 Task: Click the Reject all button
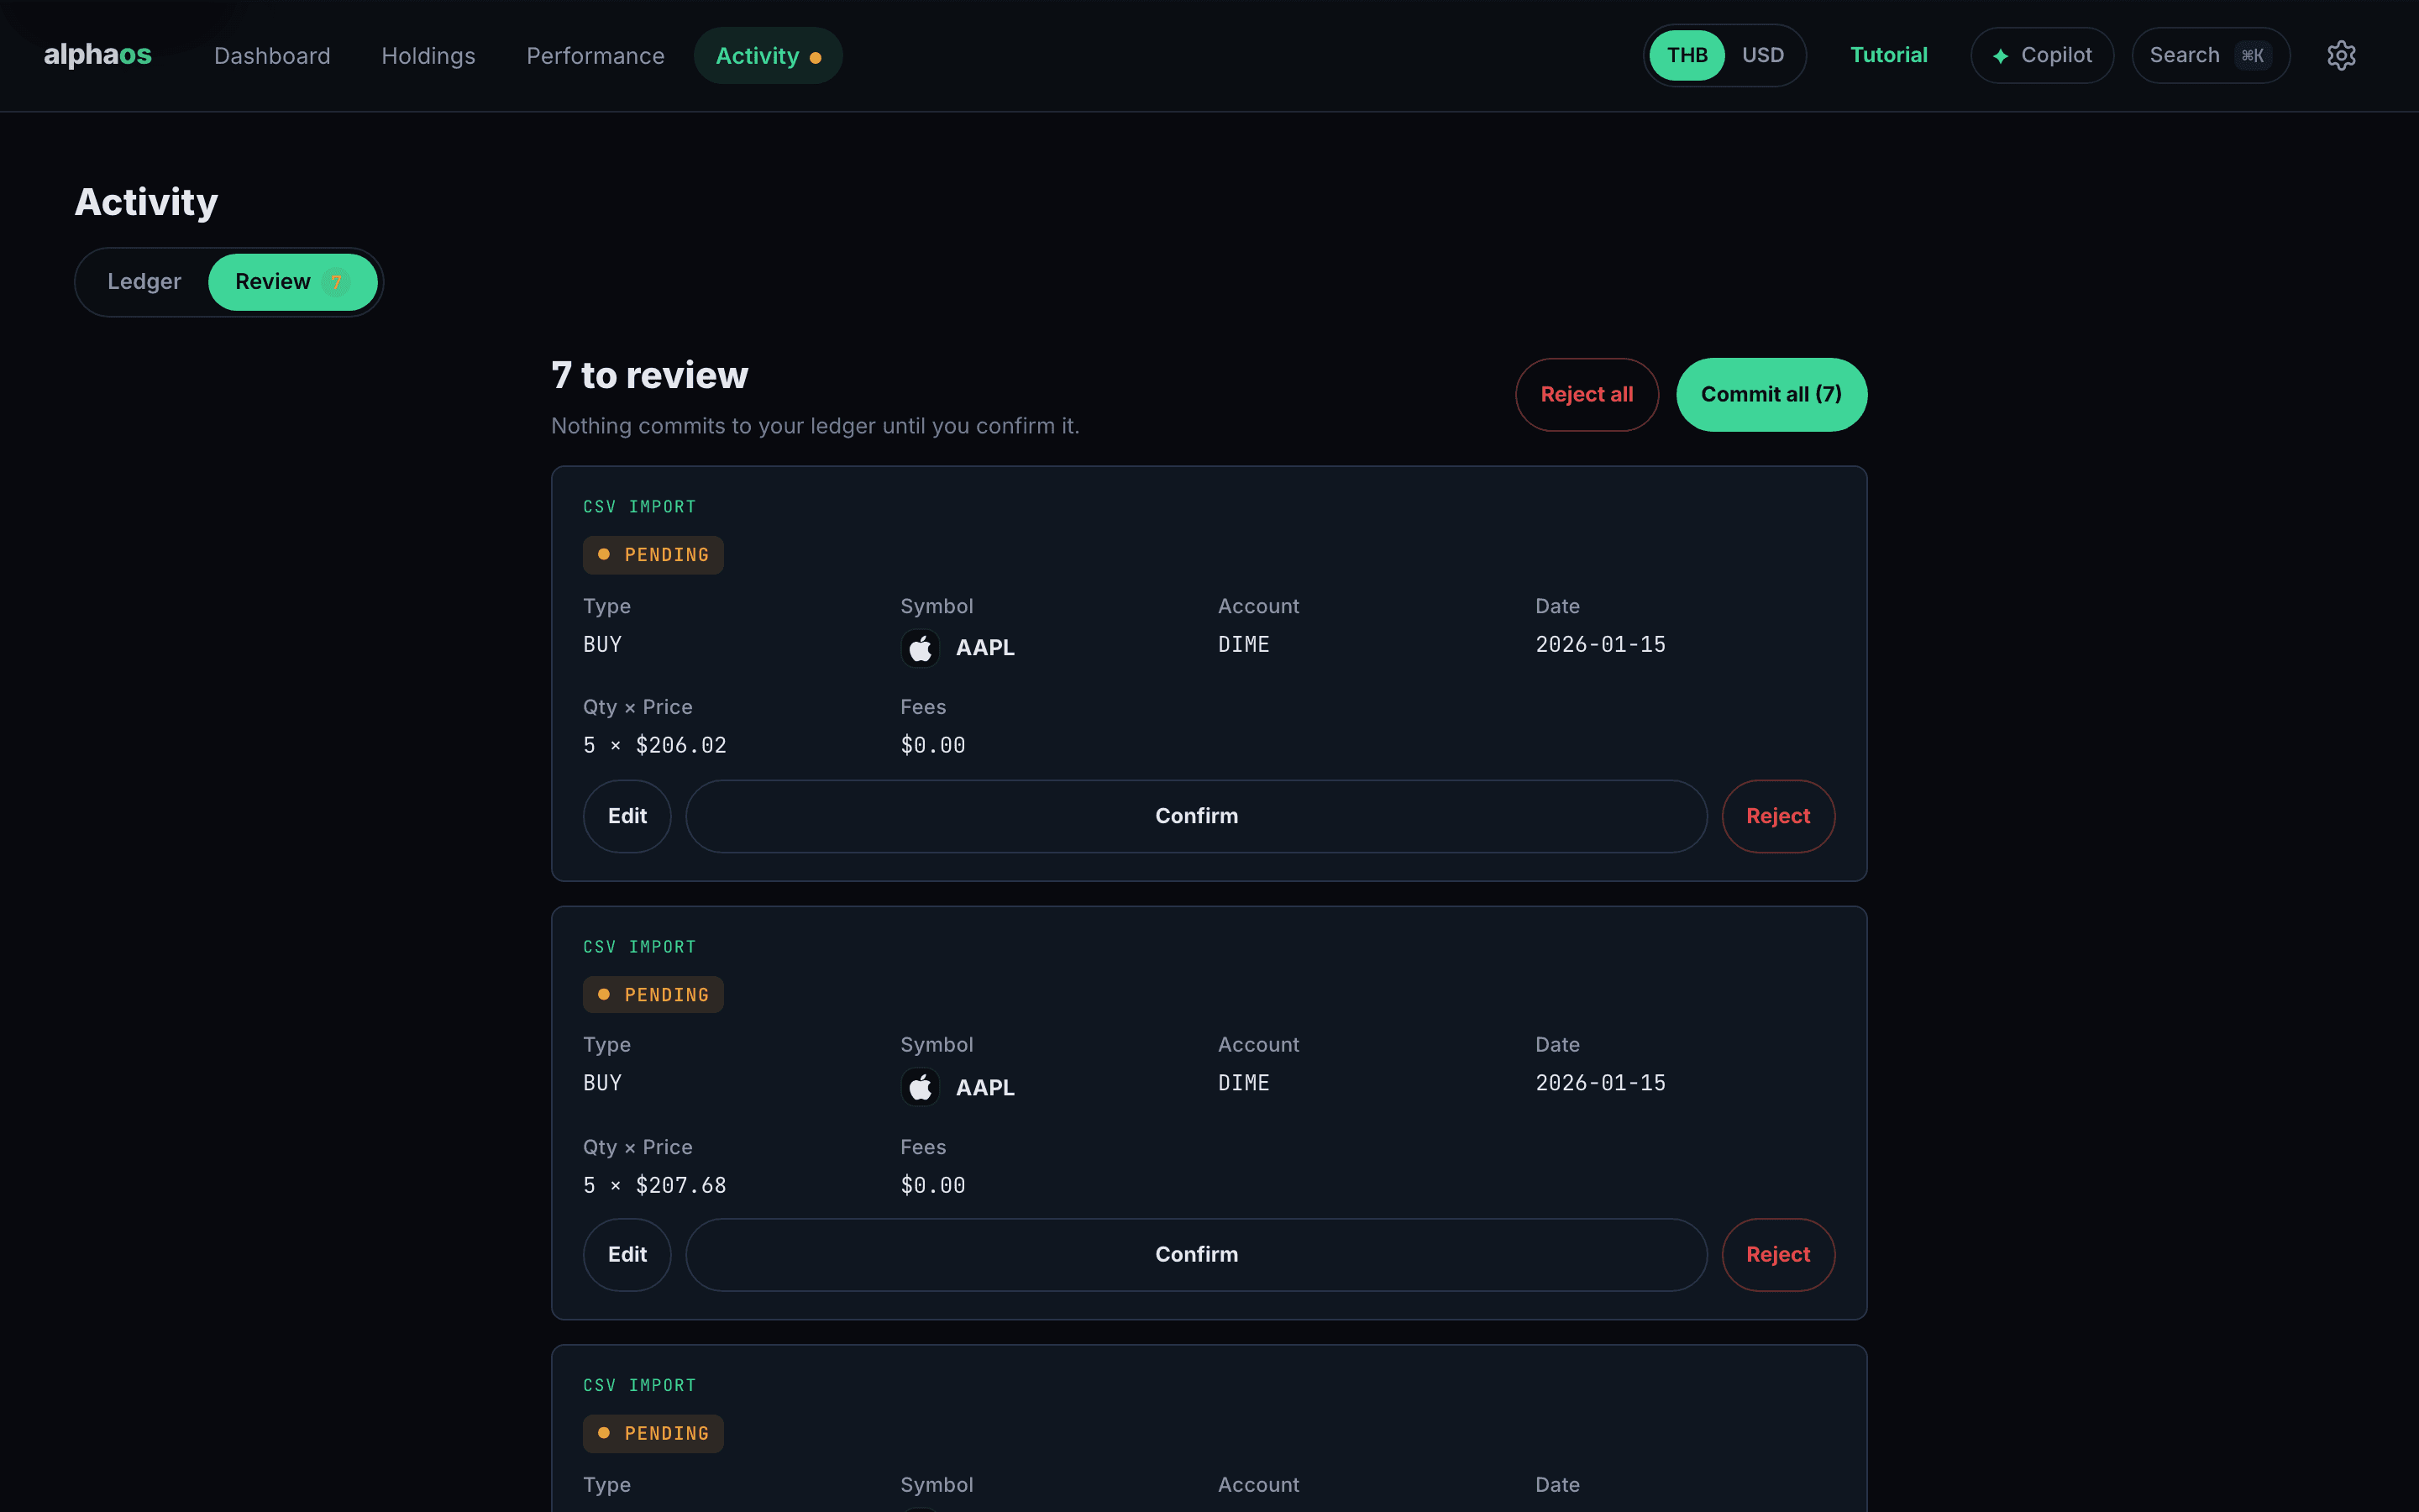1587,394
